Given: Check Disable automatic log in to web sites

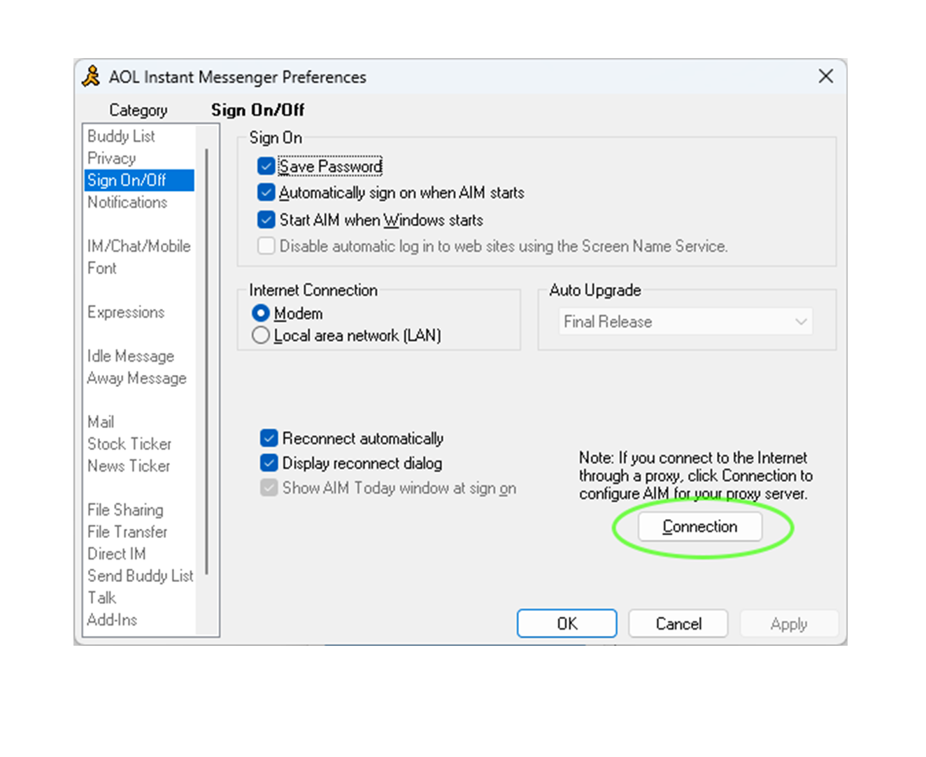Looking at the screenshot, I should tap(266, 246).
